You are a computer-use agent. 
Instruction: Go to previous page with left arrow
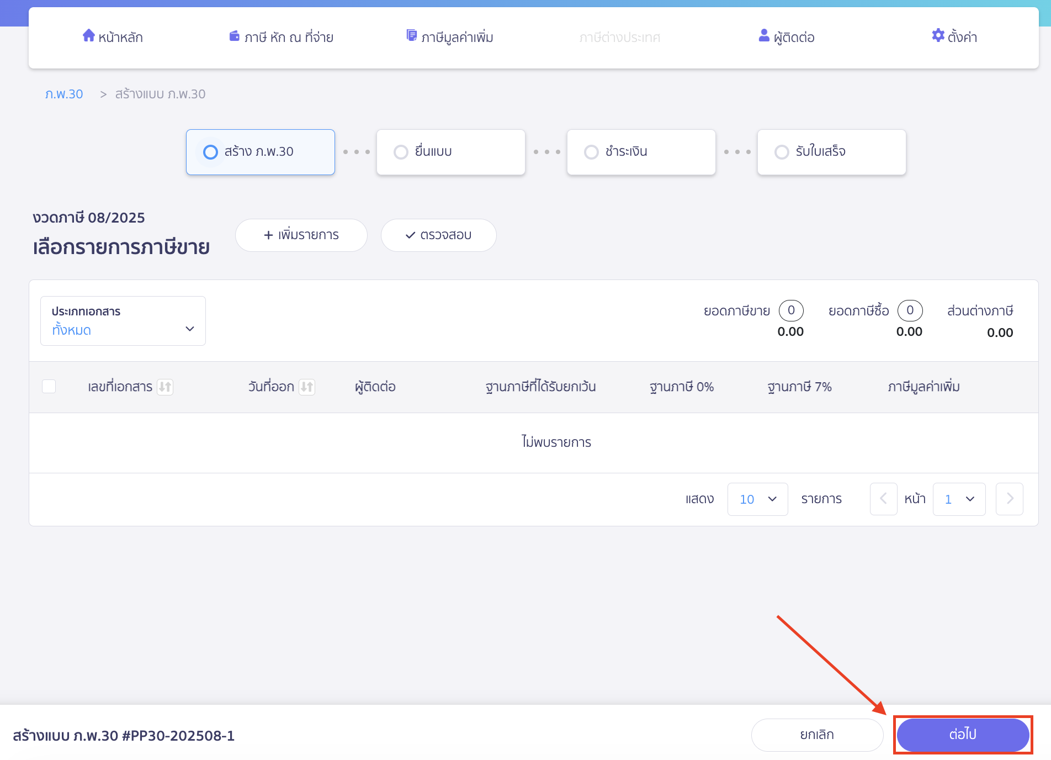(x=883, y=499)
